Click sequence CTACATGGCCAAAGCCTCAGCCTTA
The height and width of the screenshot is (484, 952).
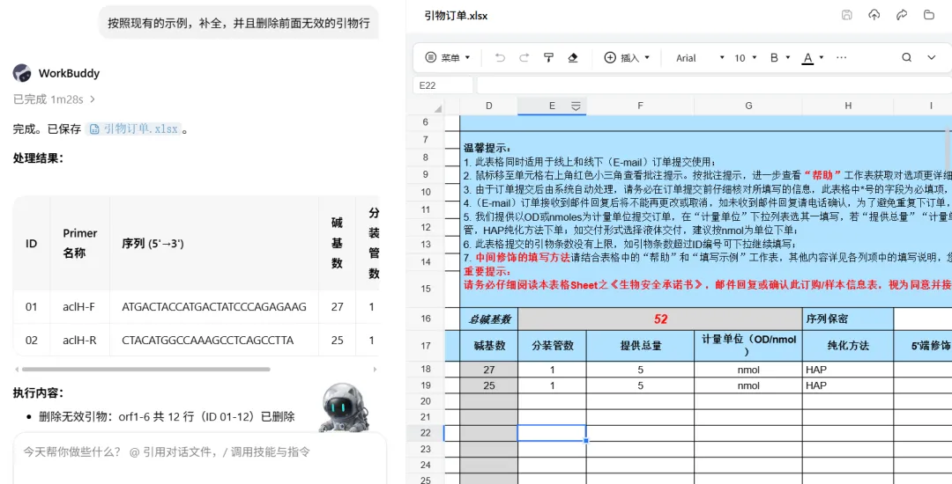point(208,341)
